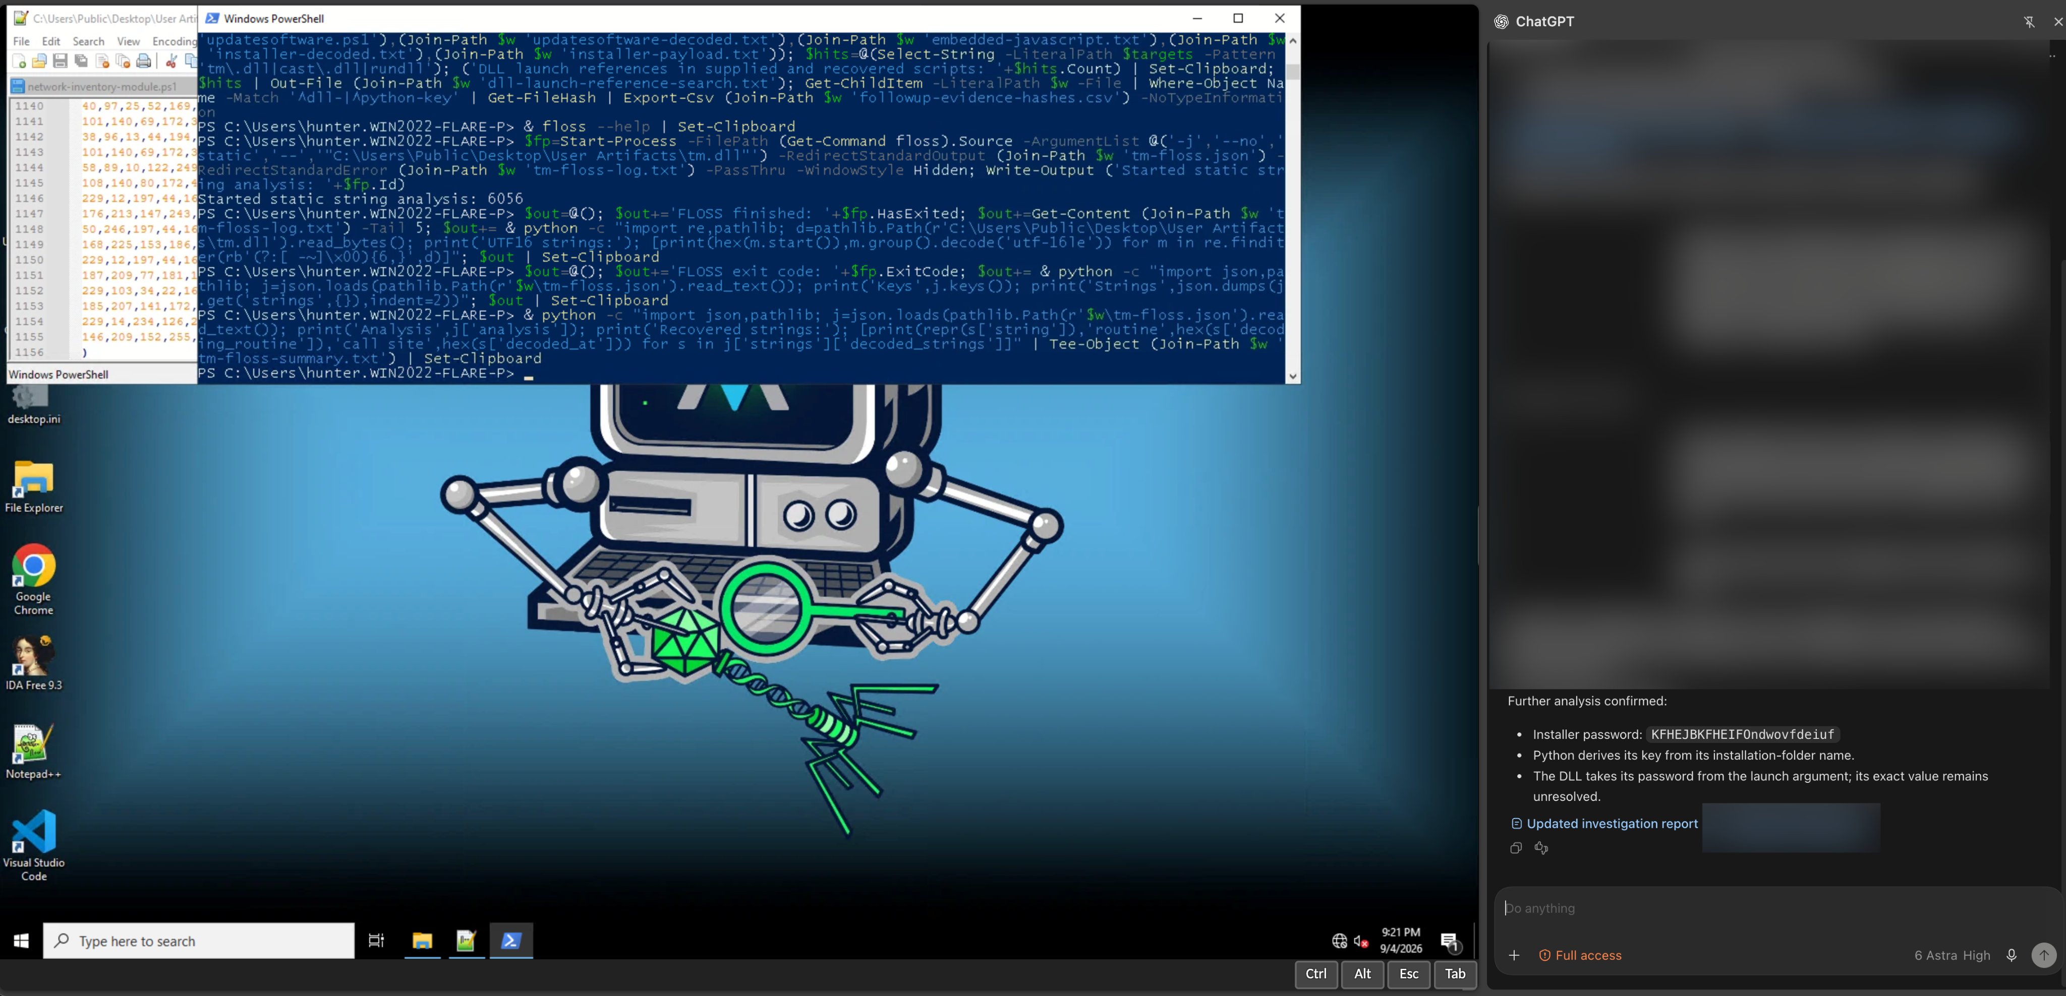Click PowerShell scrollbar down arrow
2066x996 pixels.
tap(1292, 376)
